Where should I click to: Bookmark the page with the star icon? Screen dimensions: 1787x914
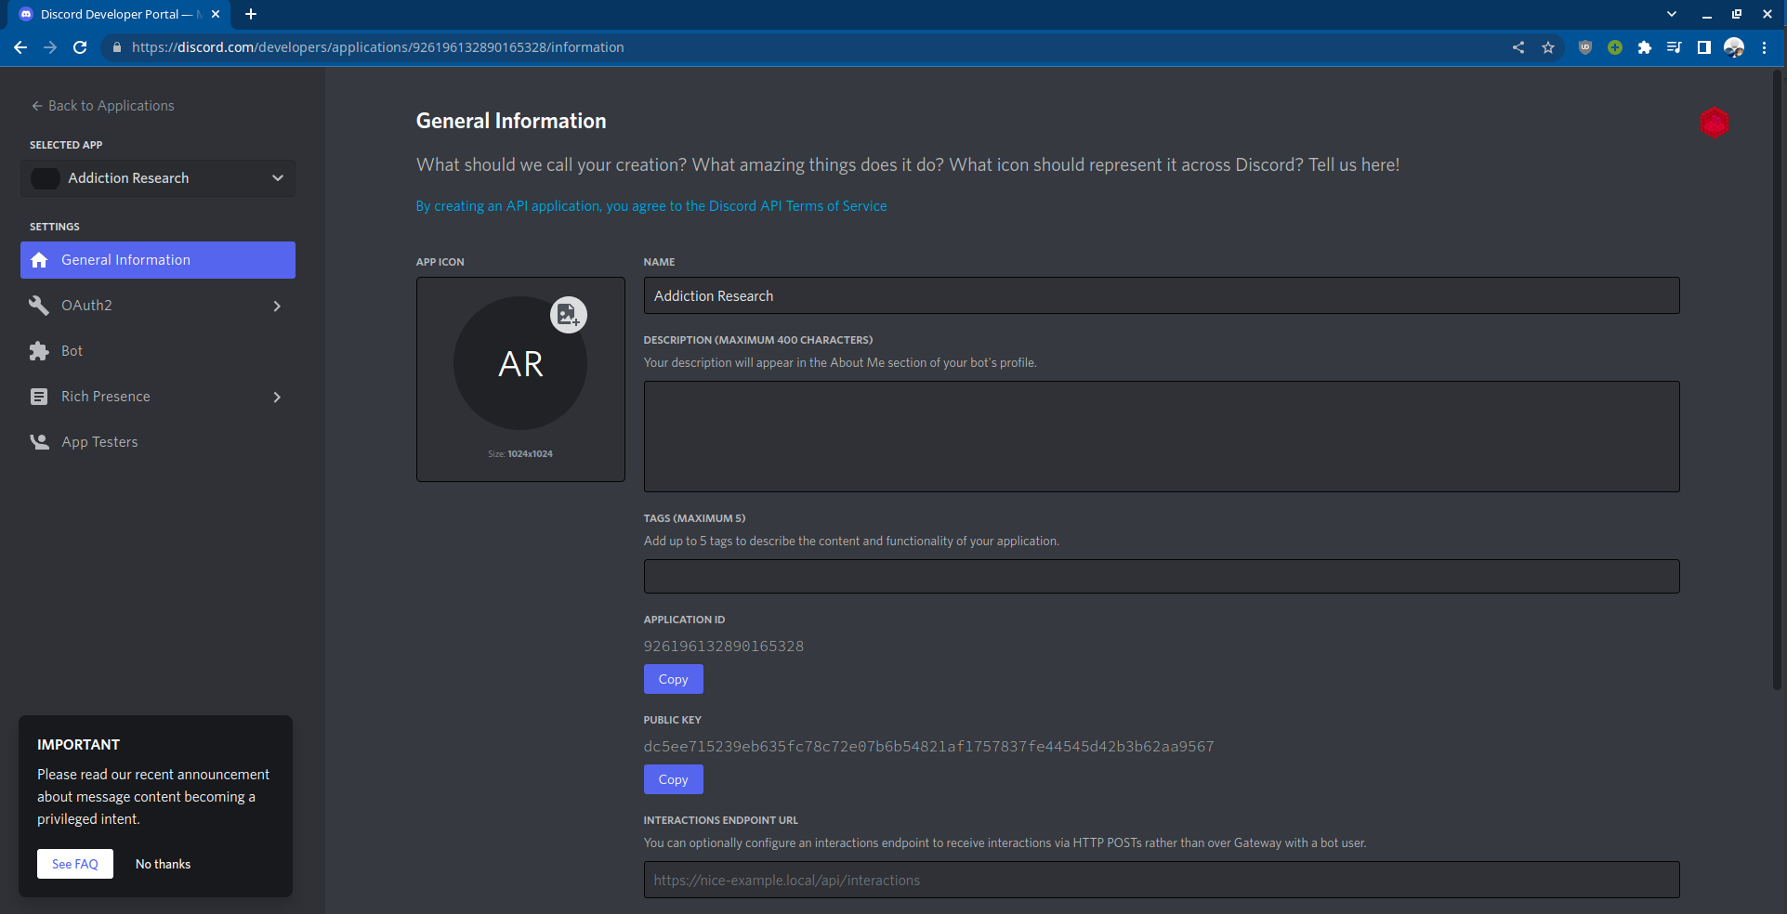[1548, 47]
